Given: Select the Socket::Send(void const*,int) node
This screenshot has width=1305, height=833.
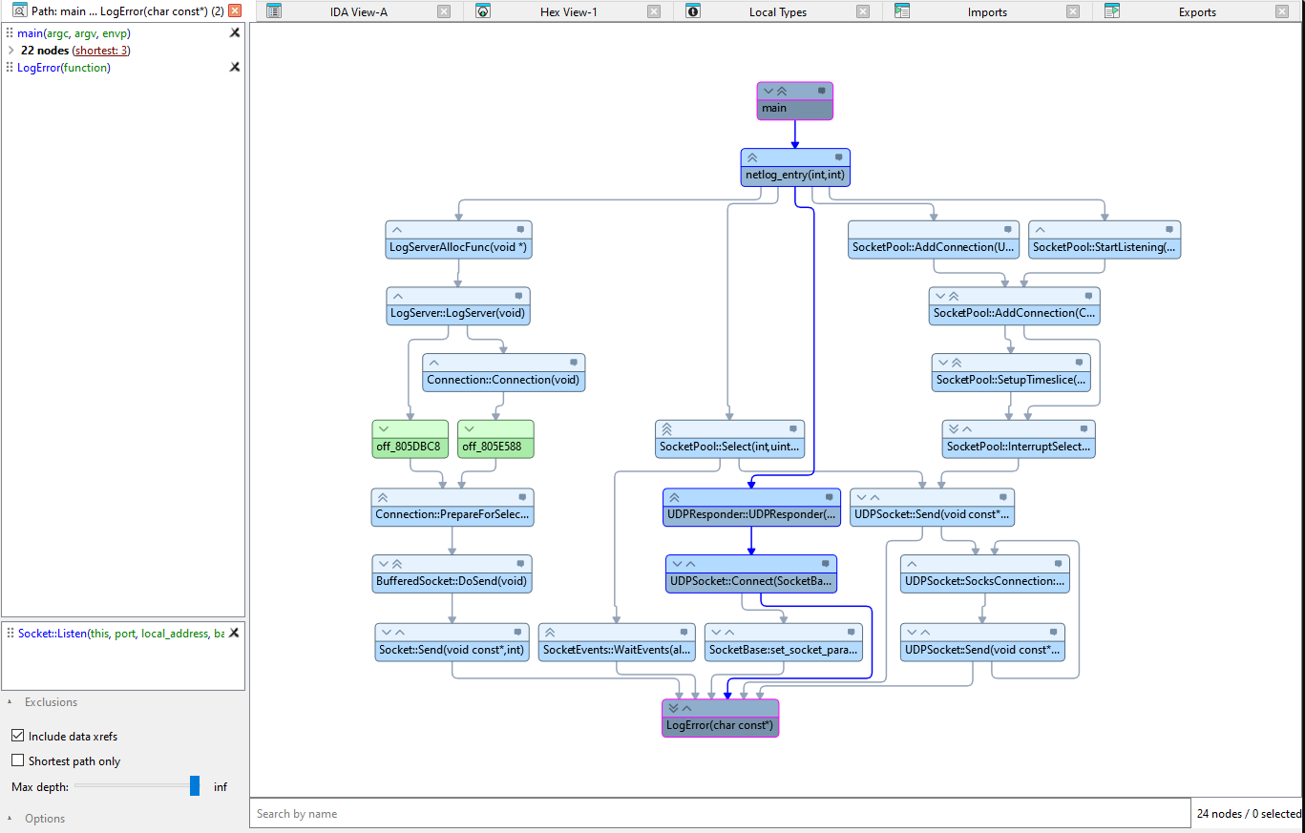Looking at the screenshot, I should 453,642.
